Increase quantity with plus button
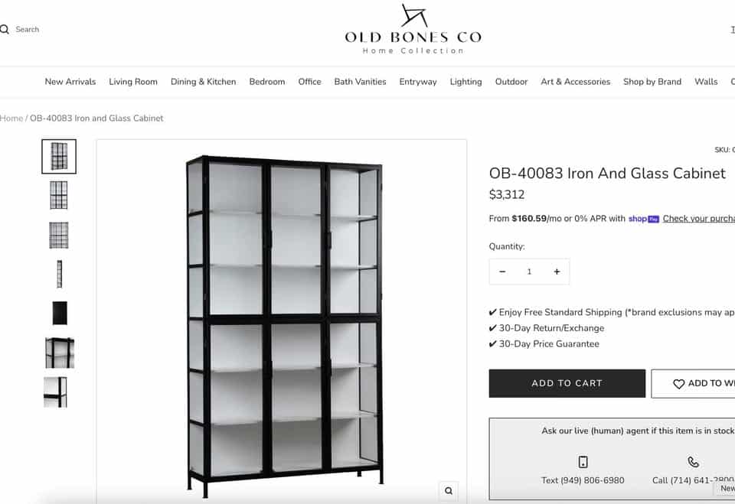The image size is (735, 504). [x=557, y=272]
